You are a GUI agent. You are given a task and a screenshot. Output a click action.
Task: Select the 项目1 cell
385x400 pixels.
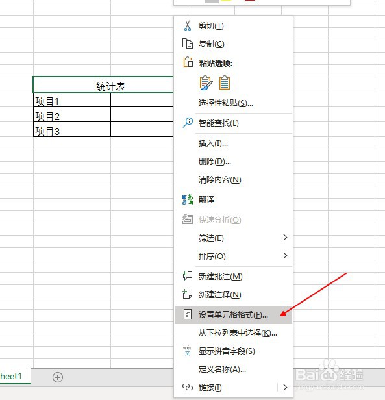click(x=72, y=100)
